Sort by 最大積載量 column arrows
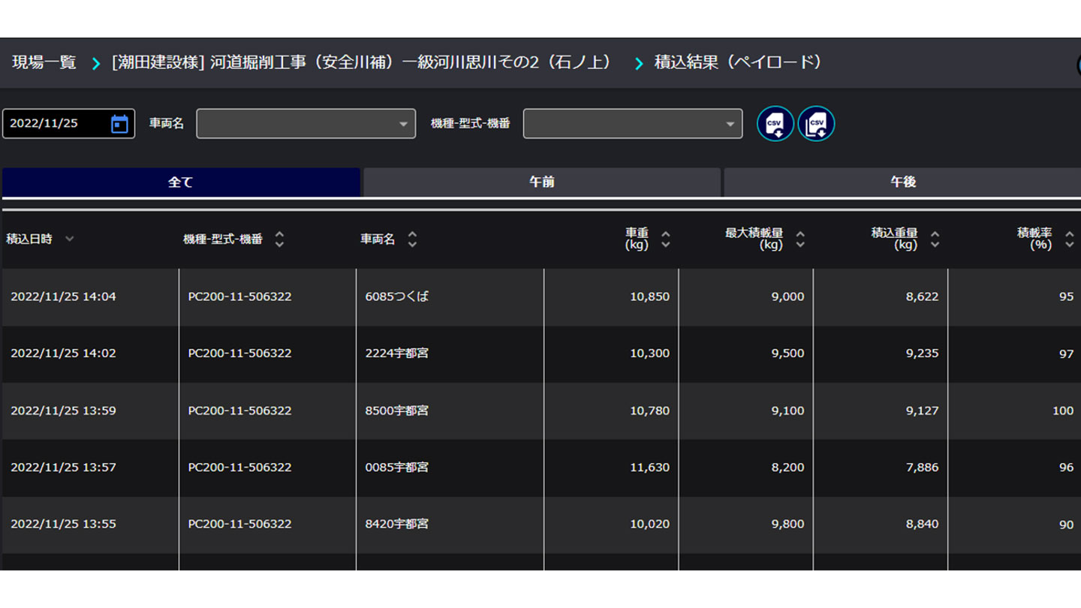Screen dimensions: 1081x608 tap(800, 239)
